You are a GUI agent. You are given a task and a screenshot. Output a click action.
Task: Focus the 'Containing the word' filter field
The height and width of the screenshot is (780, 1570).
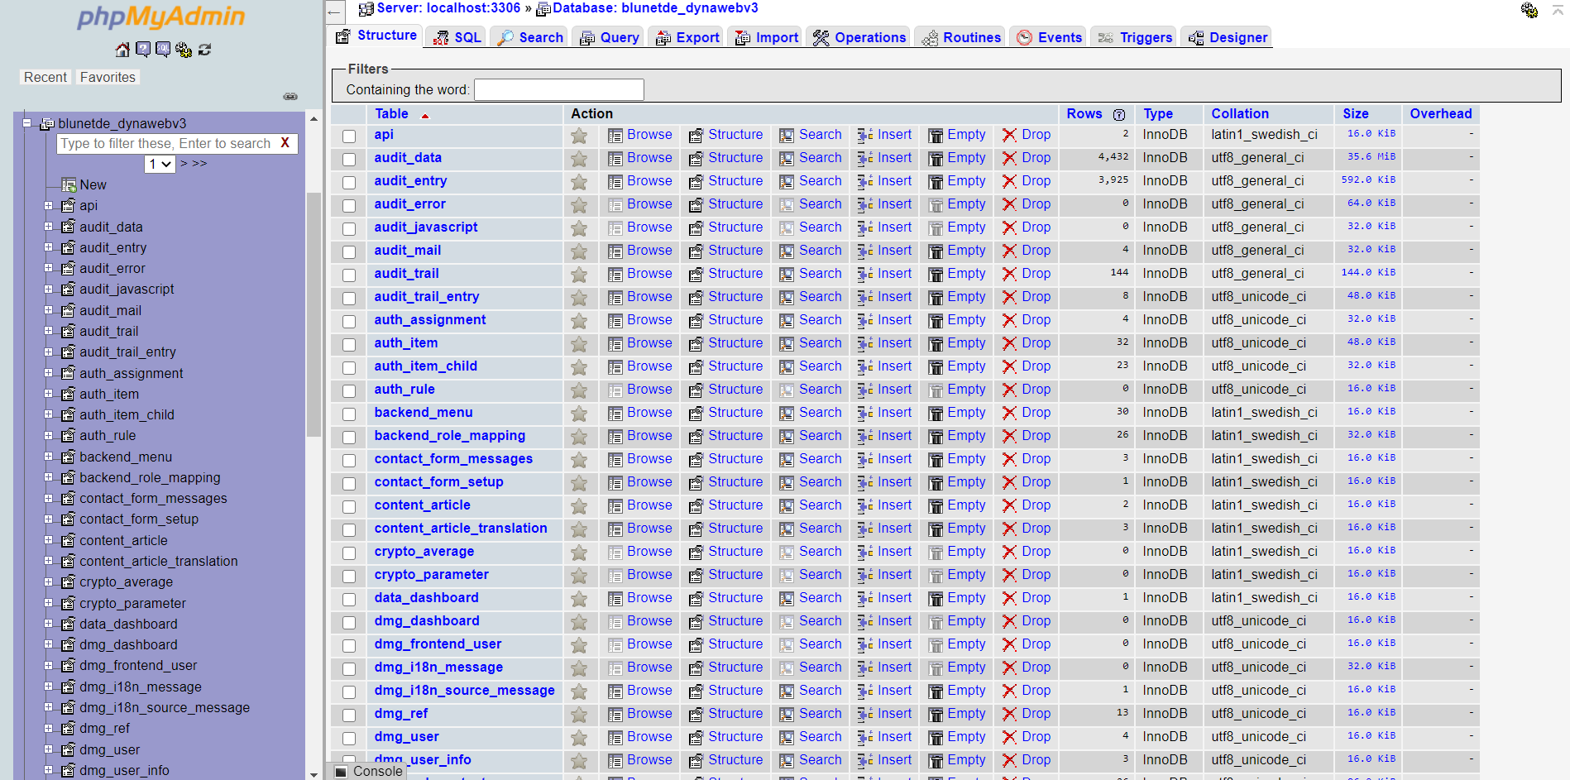(558, 89)
